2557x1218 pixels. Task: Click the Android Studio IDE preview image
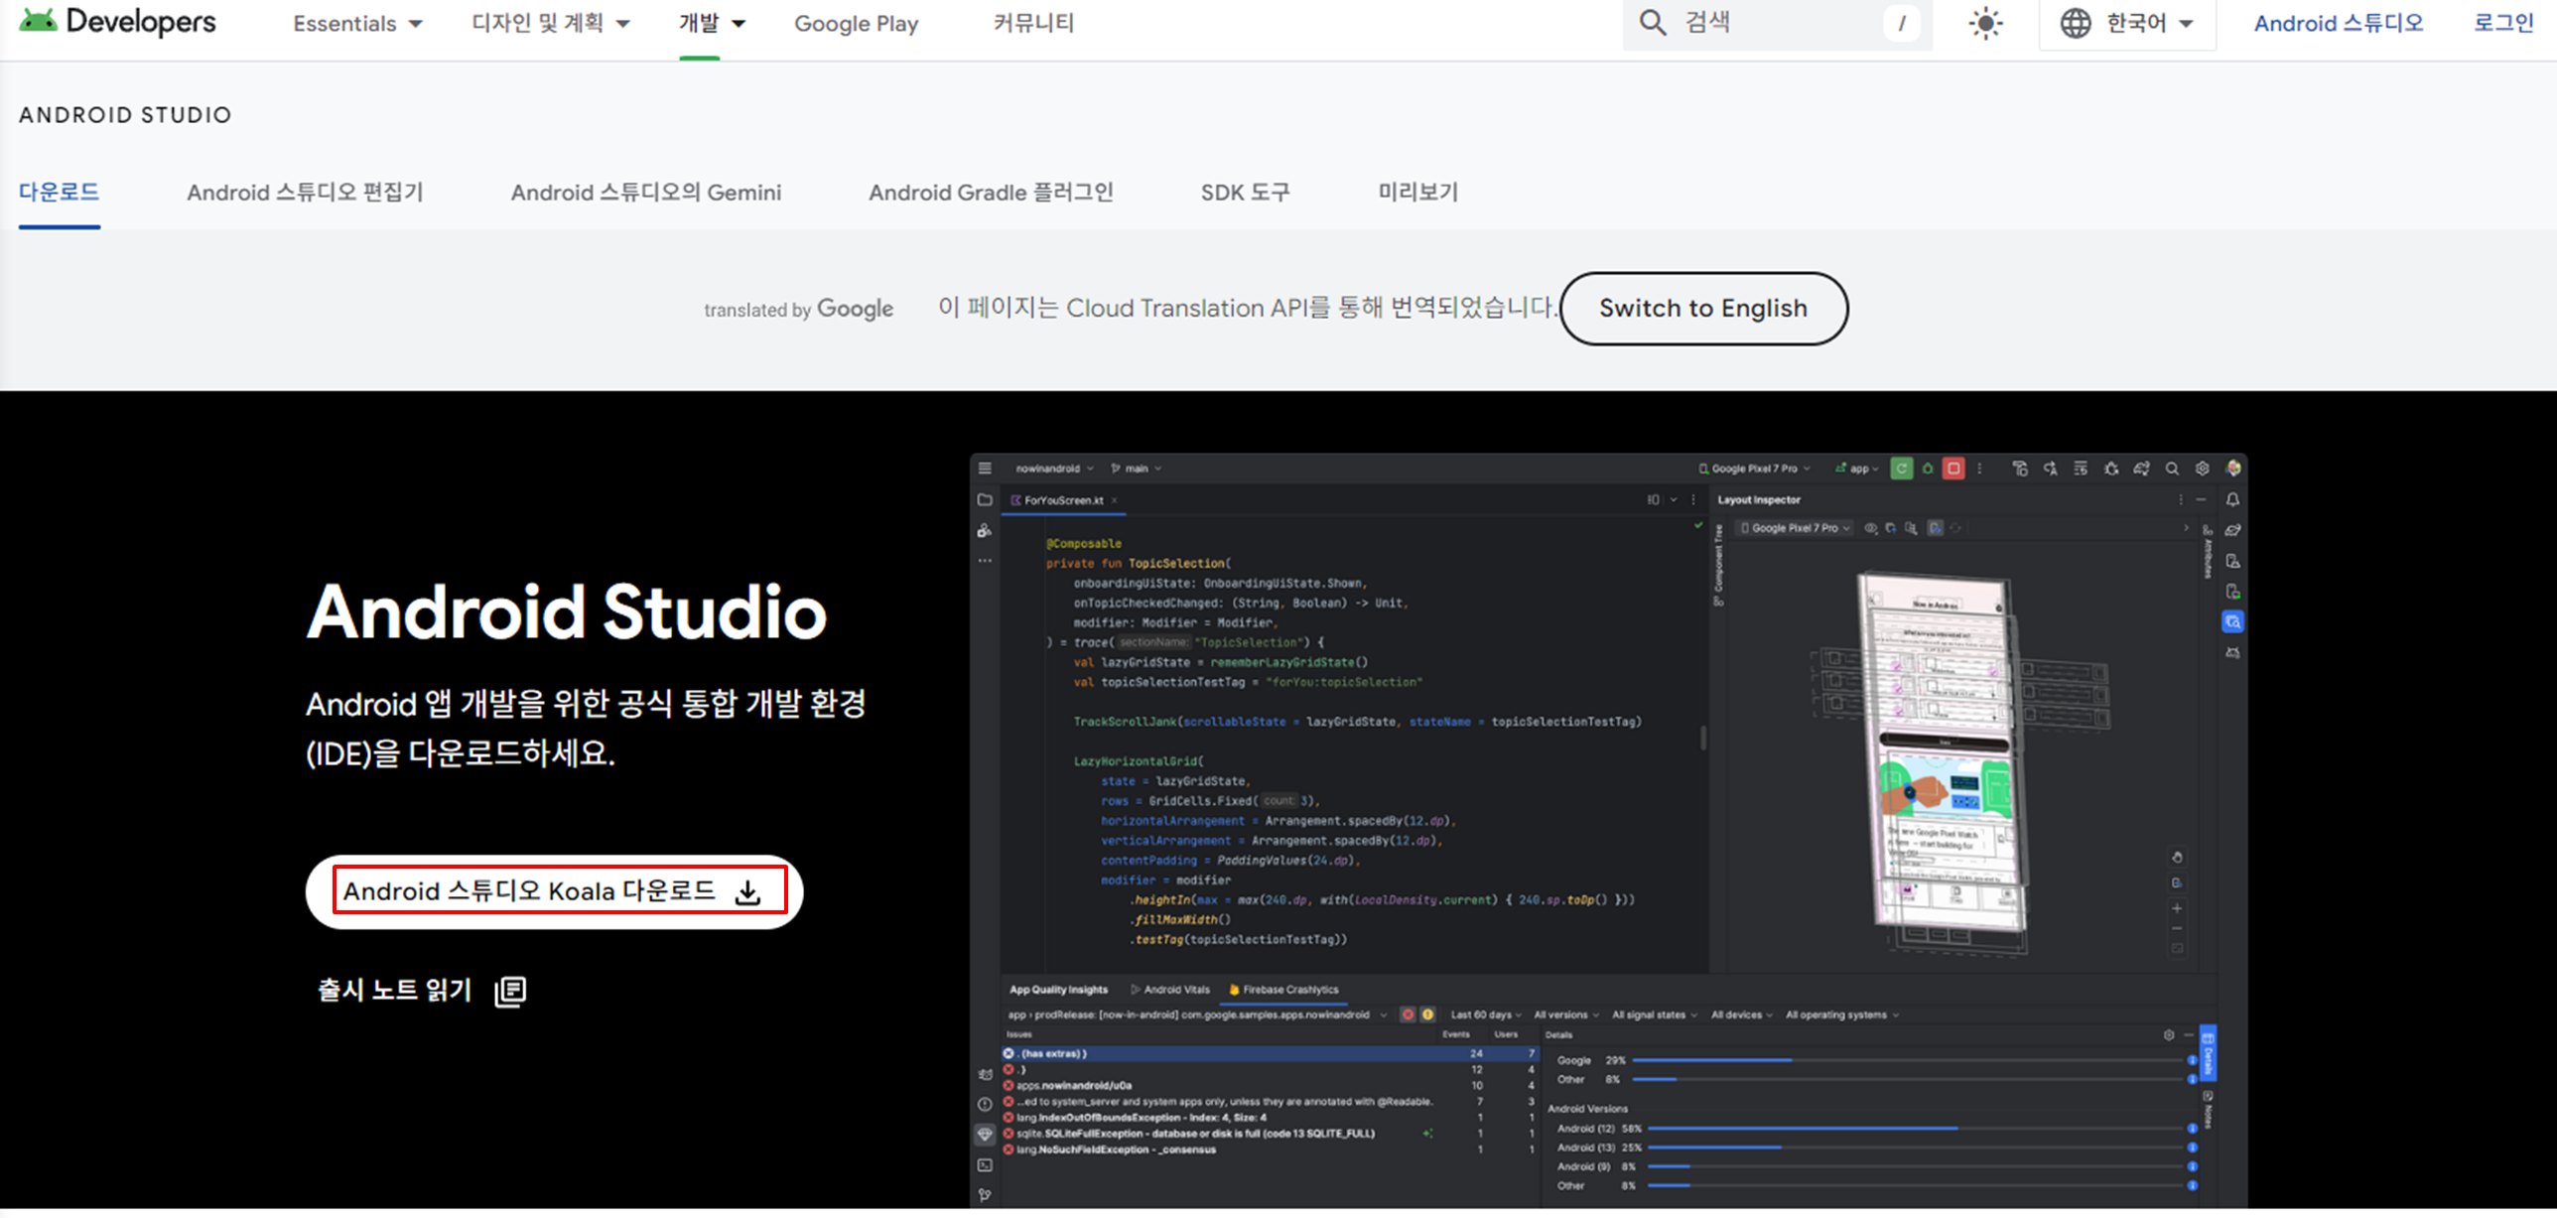(x=1608, y=831)
